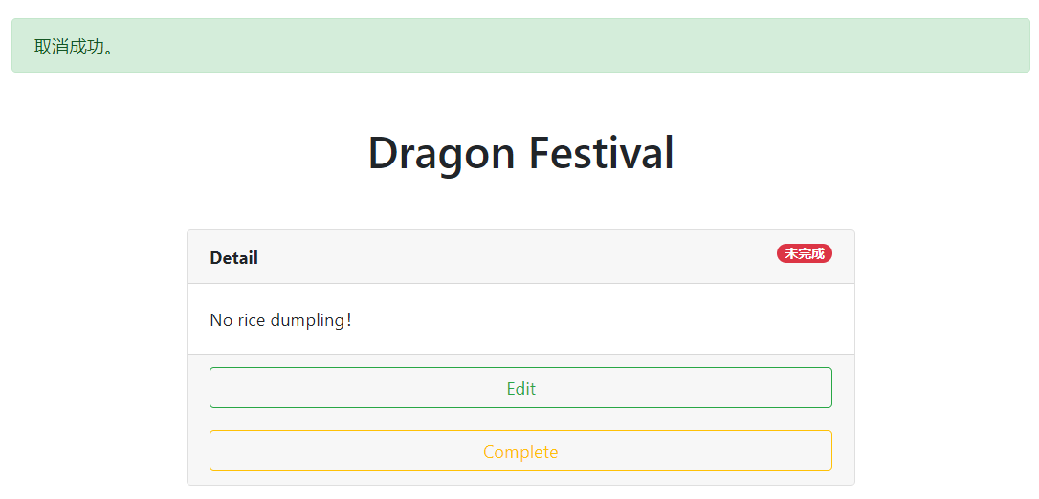Click the word "dumpling!" in card body
This screenshot has height=499, width=1039.
click(312, 319)
